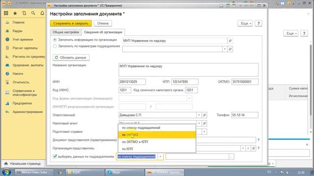Open подразделение field link icon
This screenshot has width=314, height=176.
(230, 49)
